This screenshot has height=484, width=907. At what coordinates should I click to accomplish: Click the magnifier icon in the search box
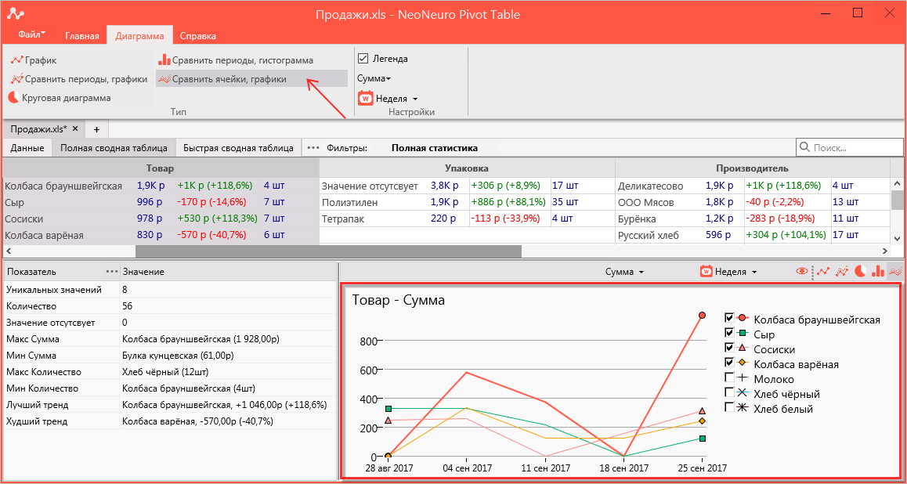click(804, 147)
